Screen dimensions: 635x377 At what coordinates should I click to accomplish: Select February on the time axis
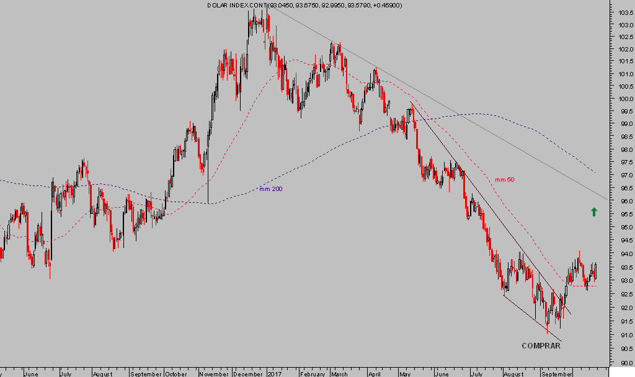pos(312,374)
